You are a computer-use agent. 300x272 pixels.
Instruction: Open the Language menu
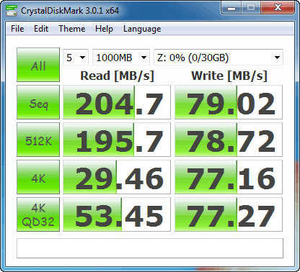tap(142, 29)
